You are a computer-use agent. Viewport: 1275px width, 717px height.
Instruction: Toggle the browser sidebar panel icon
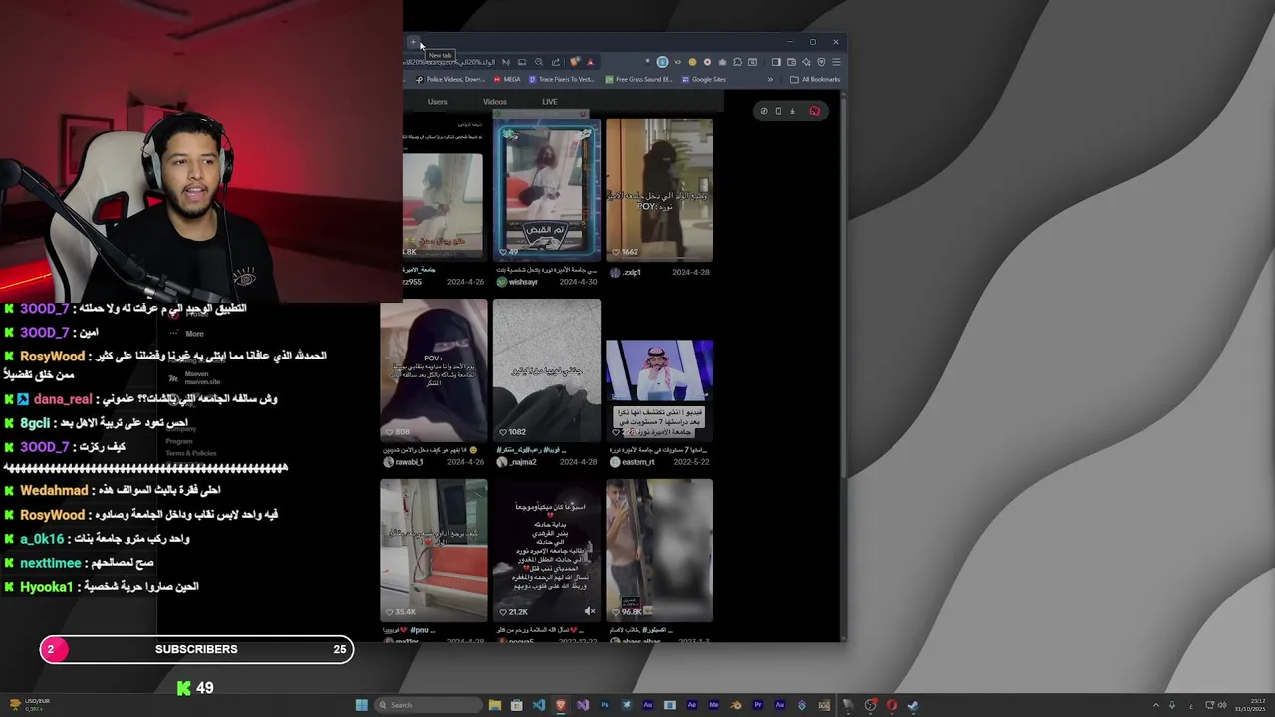point(776,62)
